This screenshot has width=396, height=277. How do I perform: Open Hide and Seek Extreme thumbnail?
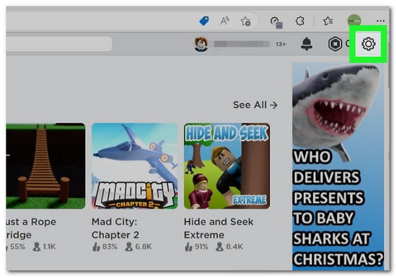[x=227, y=166]
